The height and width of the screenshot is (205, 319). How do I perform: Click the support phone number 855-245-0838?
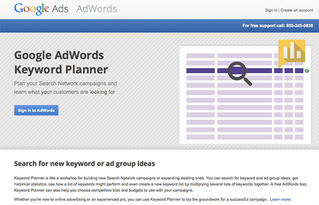click(299, 25)
